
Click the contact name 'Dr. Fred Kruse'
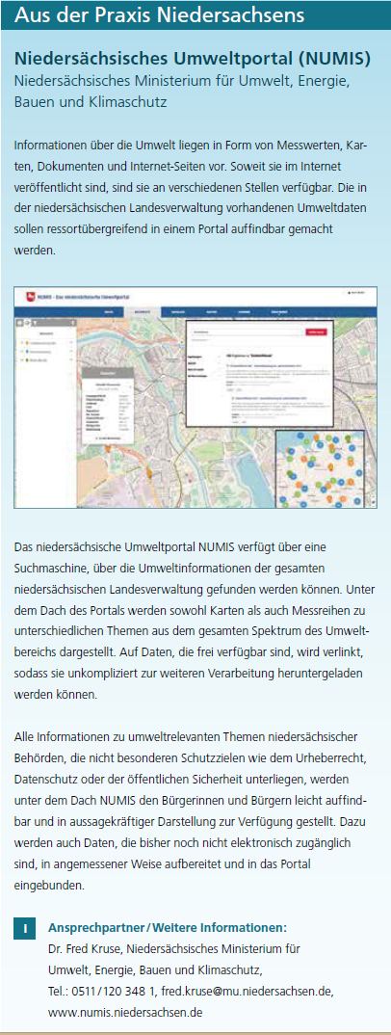coord(84,950)
